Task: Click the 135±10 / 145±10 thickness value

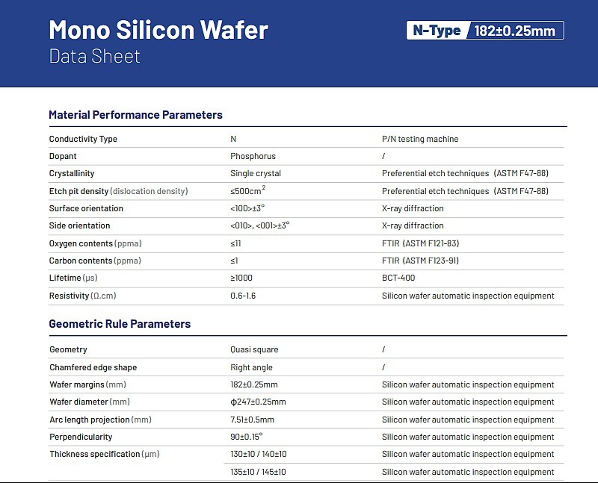Action: coord(258,472)
